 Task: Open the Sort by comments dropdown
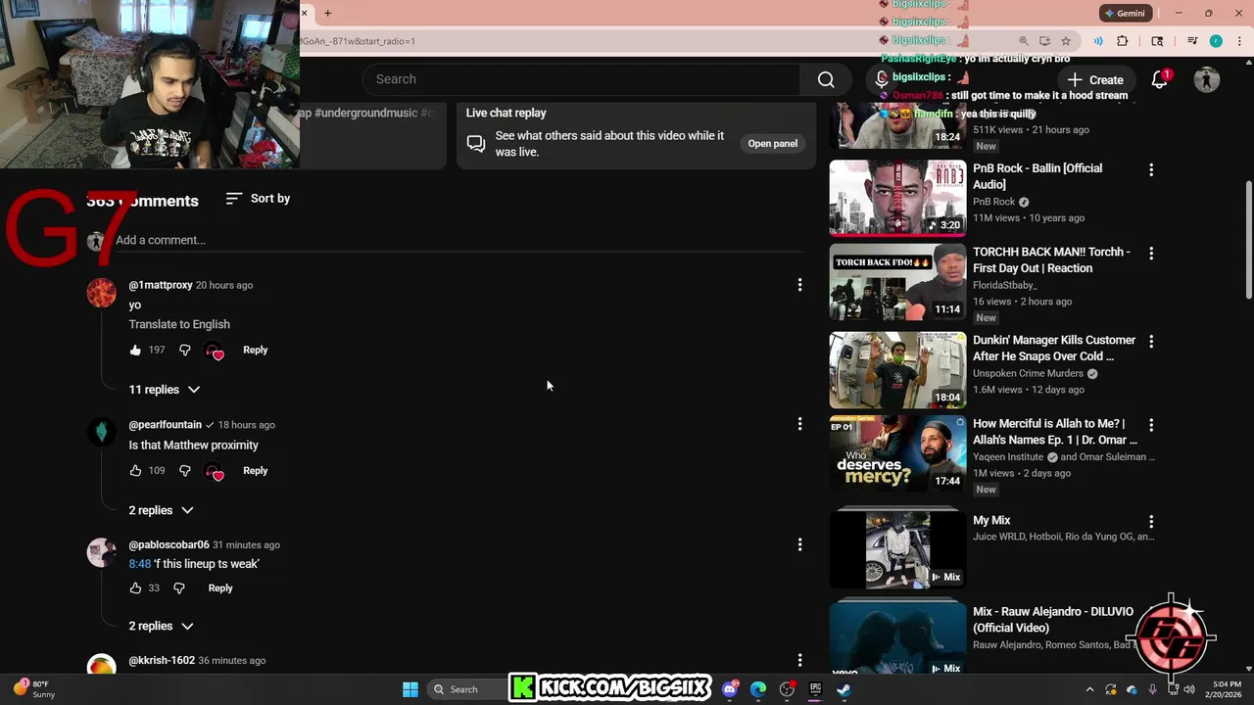pyautogui.click(x=258, y=199)
